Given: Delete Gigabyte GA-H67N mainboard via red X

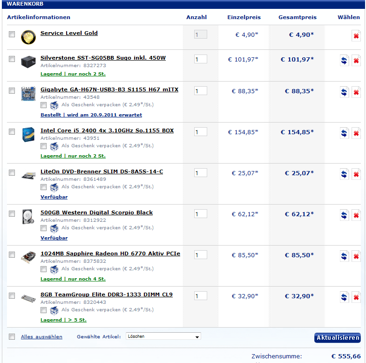Looking at the screenshot, I should coord(356,92).
